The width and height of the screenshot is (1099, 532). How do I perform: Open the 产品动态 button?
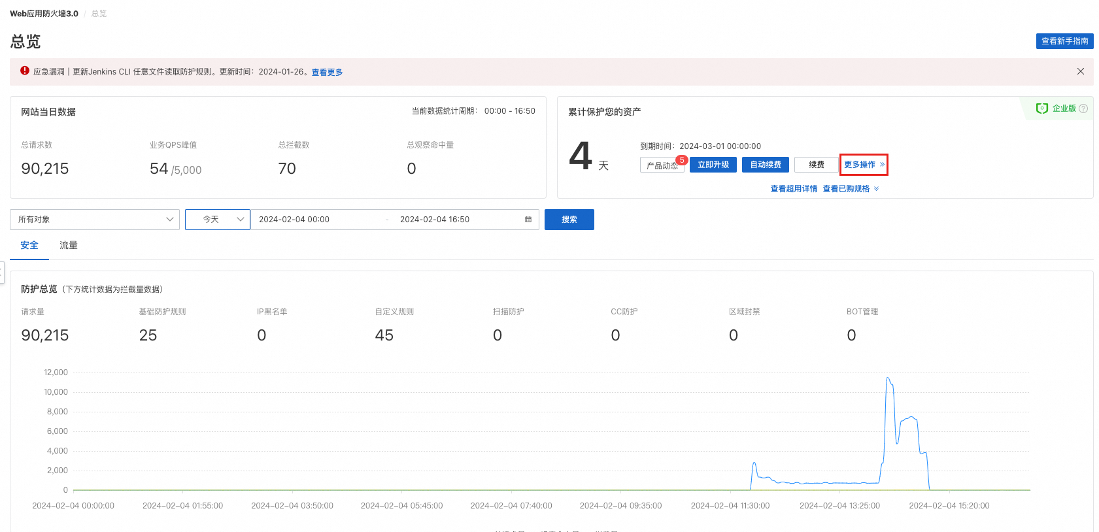662,165
